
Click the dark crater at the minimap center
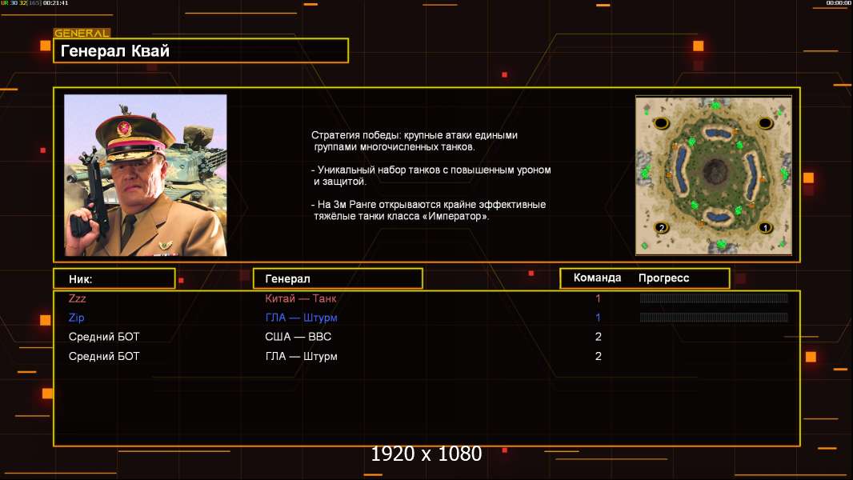click(715, 172)
